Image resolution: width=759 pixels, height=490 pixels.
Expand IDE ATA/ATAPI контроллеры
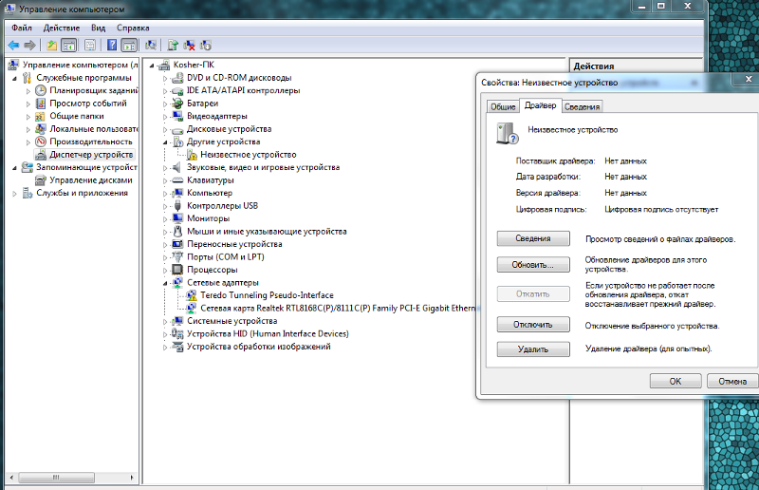click(165, 90)
